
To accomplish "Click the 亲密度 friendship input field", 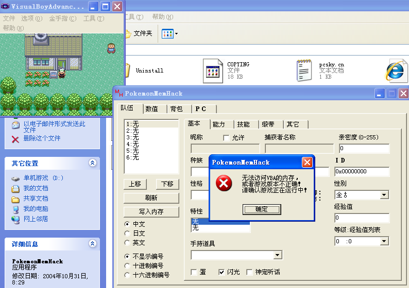I will tap(364, 149).
